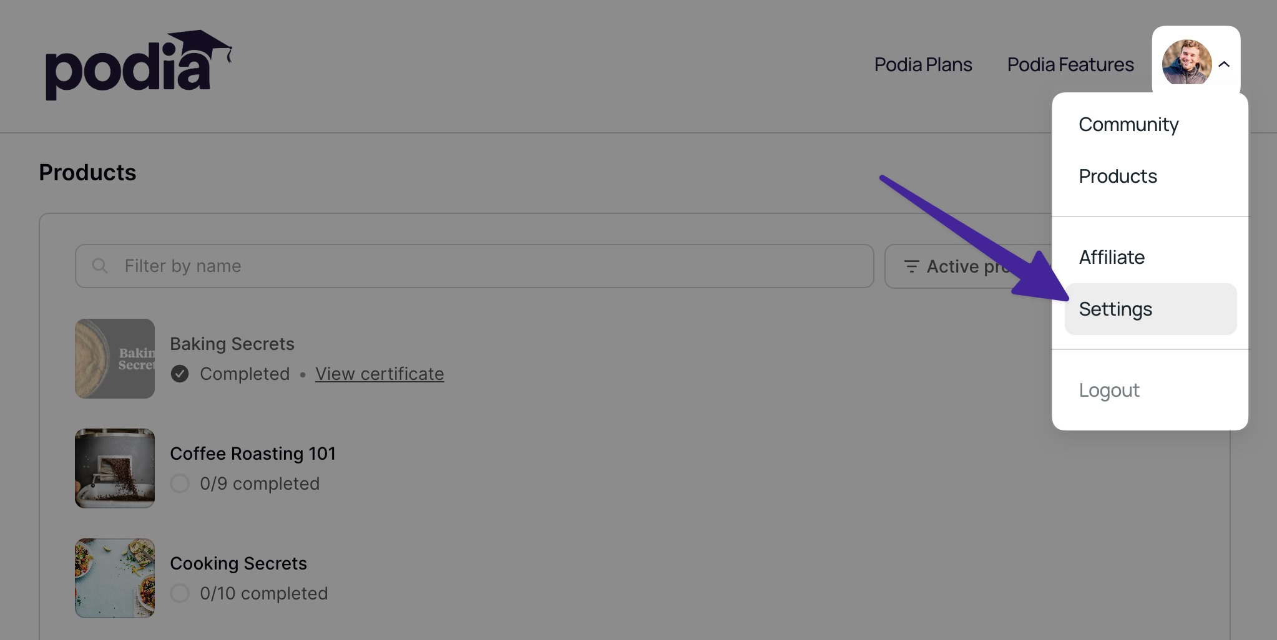Open the Podia Features link
This screenshot has height=640, width=1277.
(x=1070, y=65)
